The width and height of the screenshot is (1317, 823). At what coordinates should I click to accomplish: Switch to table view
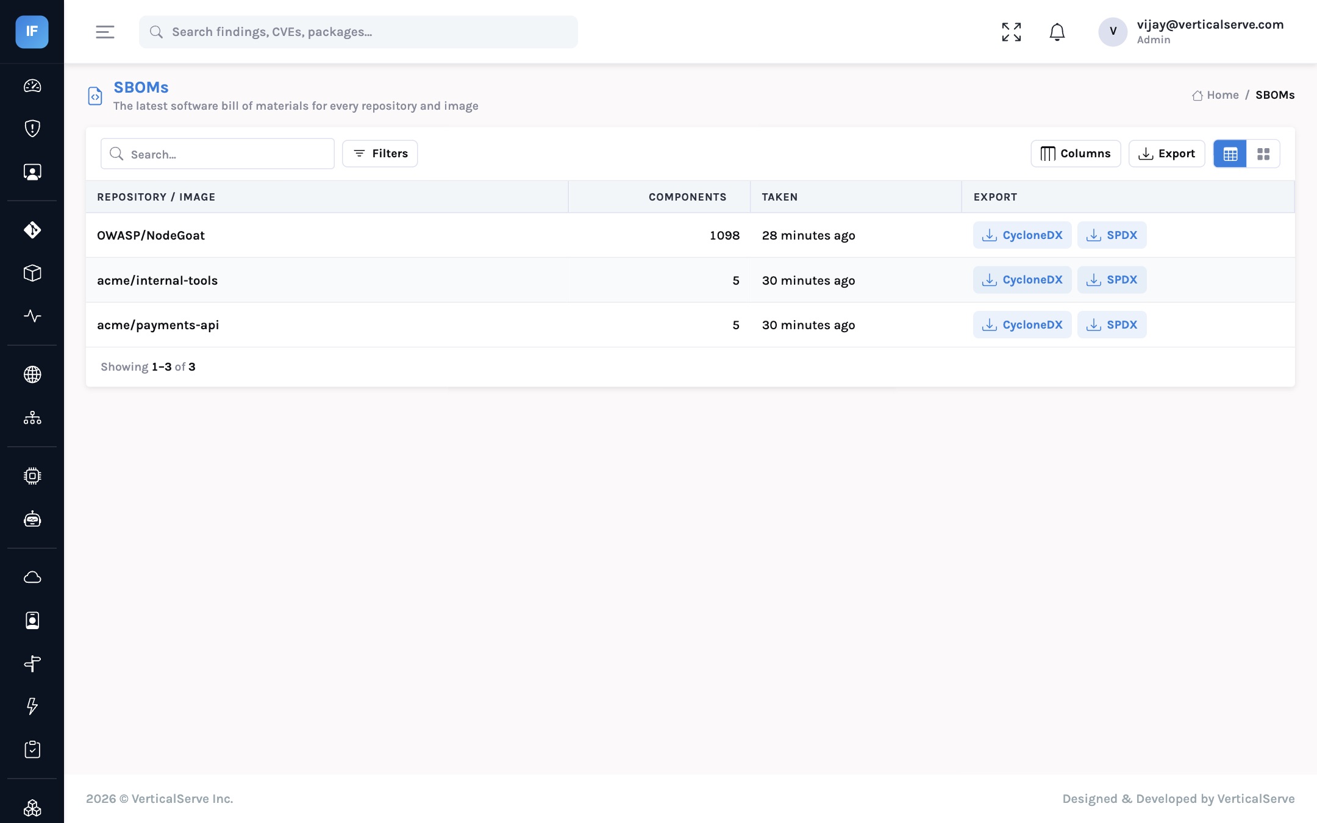[1230, 154]
